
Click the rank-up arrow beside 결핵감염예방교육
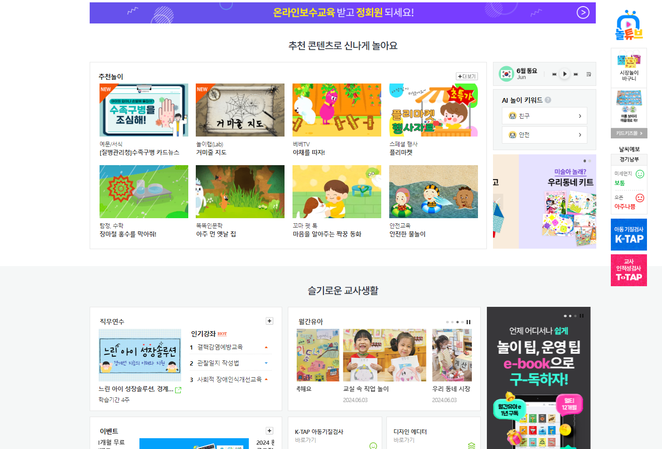266,348
